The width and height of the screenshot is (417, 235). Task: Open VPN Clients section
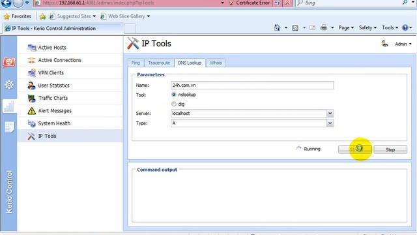[70, 72]
